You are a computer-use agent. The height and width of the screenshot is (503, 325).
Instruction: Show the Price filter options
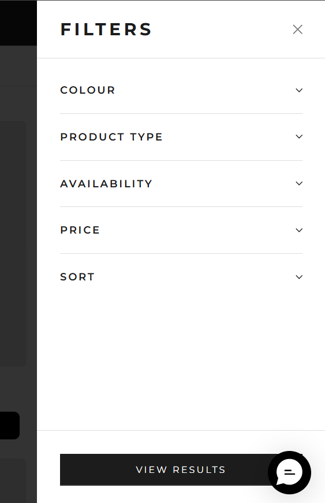point(181,230)
